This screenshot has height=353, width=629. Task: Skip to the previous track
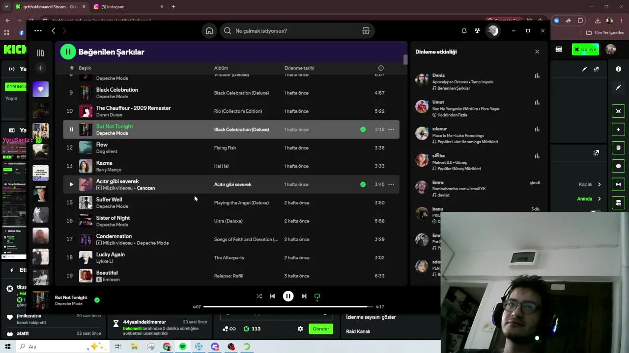pos(273,296)
